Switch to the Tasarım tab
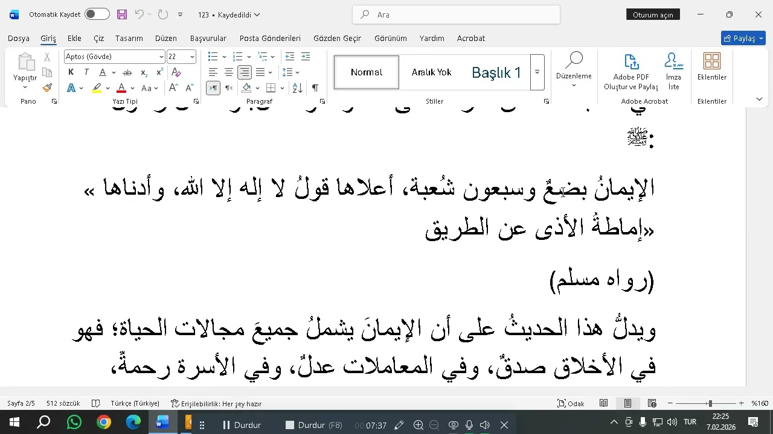 [129, 38]
